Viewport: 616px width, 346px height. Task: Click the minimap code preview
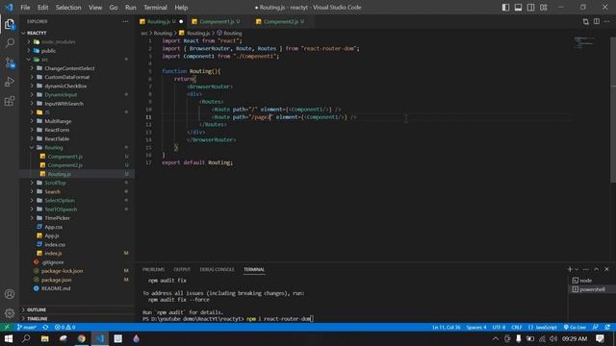pyautogui.click(x=585, y=42)
